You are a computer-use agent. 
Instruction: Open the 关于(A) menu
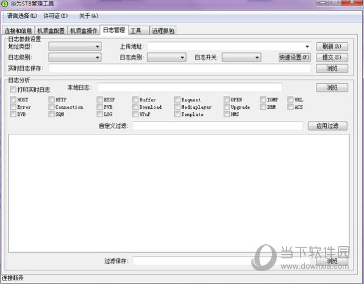(x=88, y=16)
